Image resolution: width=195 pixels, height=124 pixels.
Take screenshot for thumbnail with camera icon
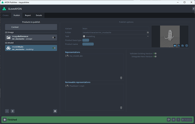pyautogui.click(x=175, y=46)
